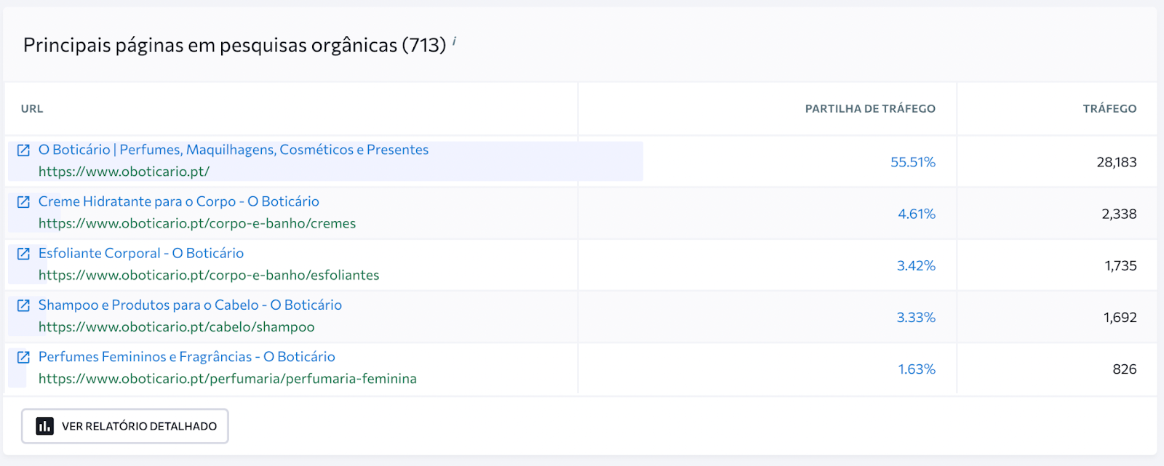Click the 1.63% traffic share value
Screen dimensions: 1164x466
point(917,369)
